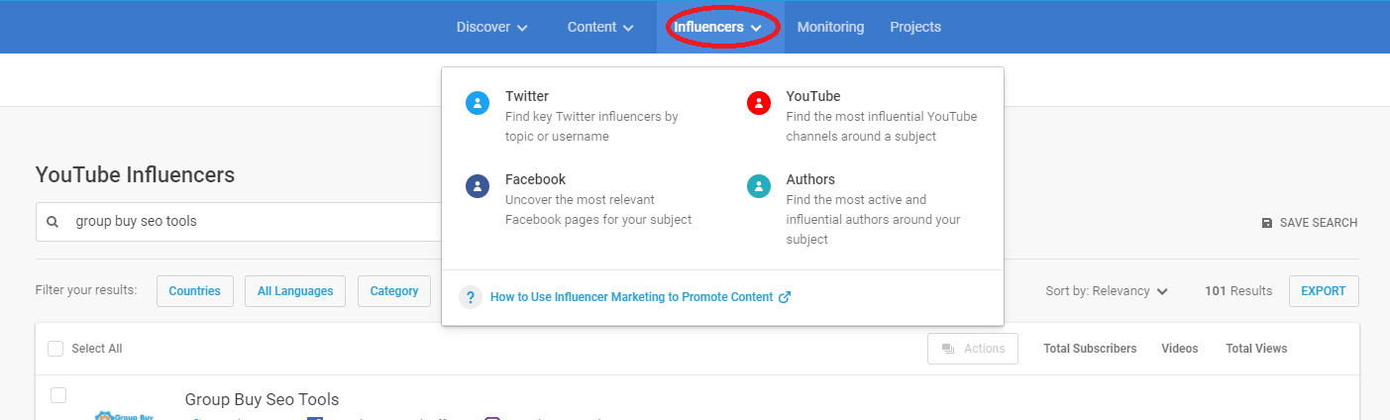Click the Actions button

(x=973, y=349)
